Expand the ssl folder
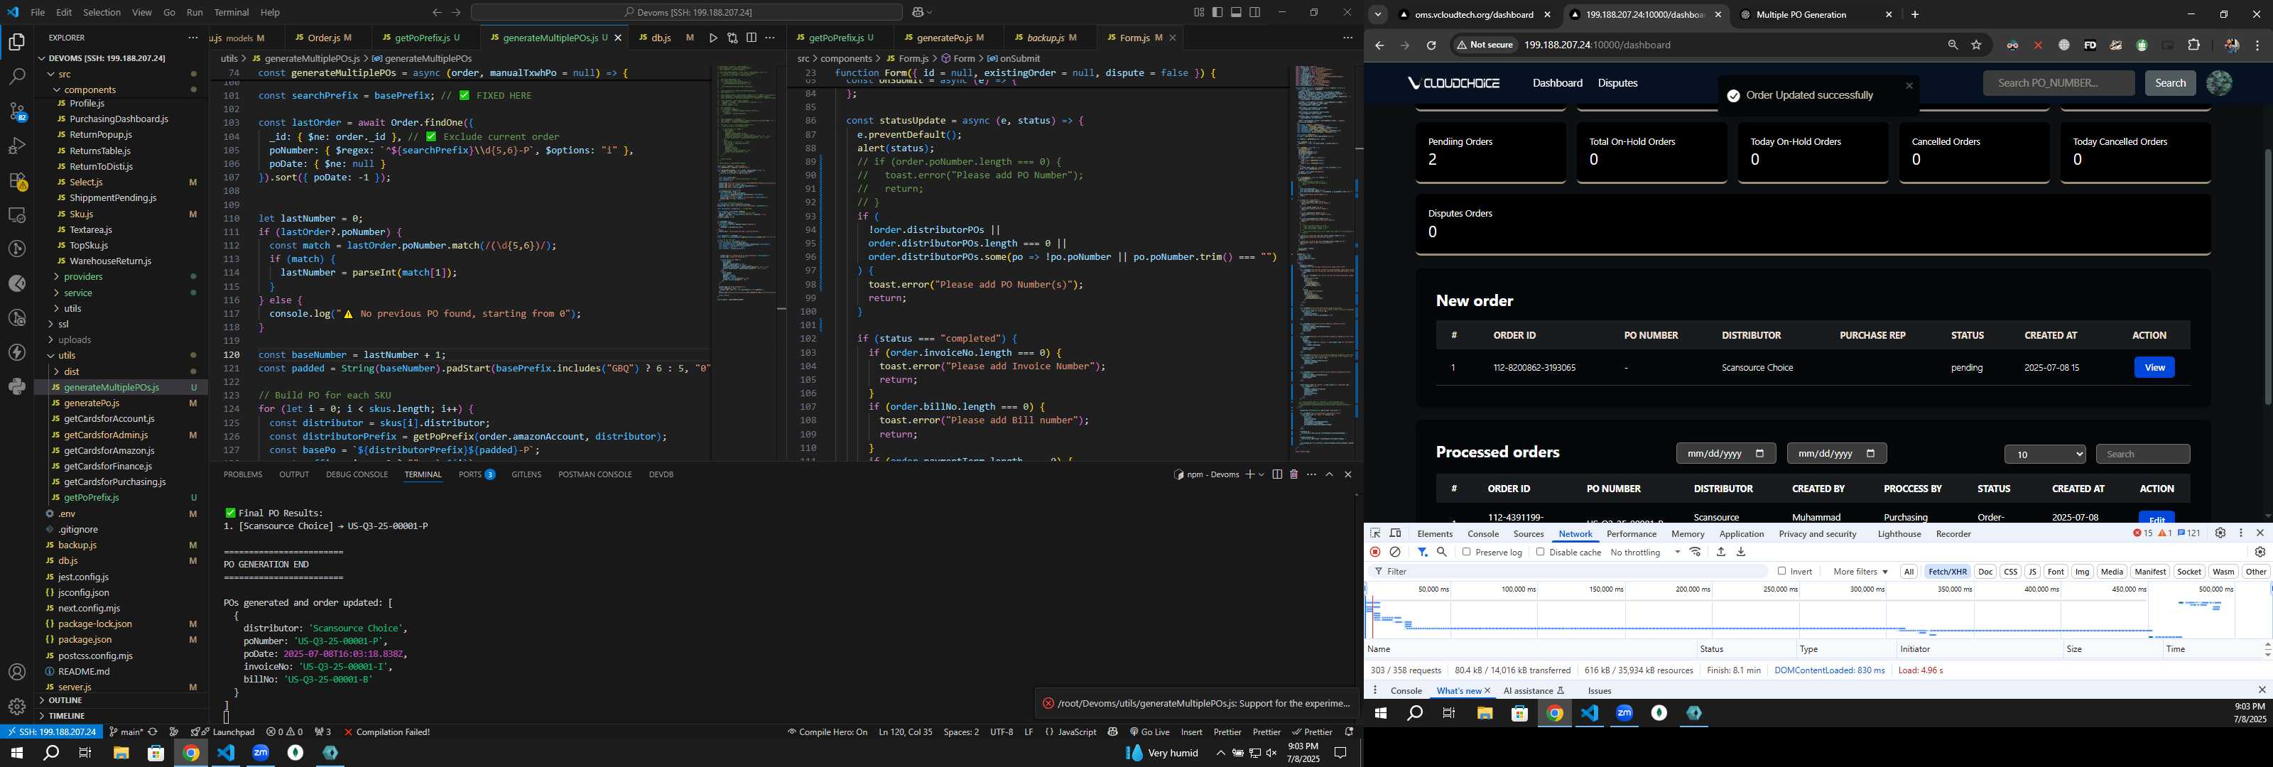 click(x=63, y=324)
